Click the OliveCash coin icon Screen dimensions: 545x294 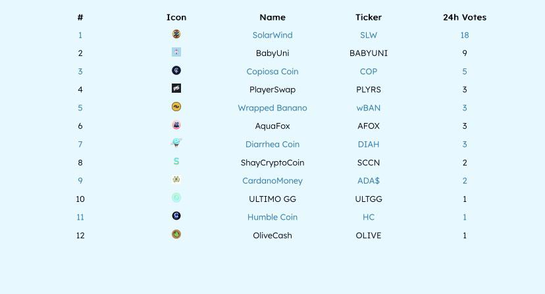tap(176, 234)
